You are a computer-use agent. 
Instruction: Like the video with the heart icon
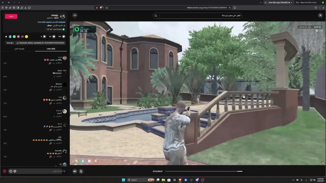64,37
